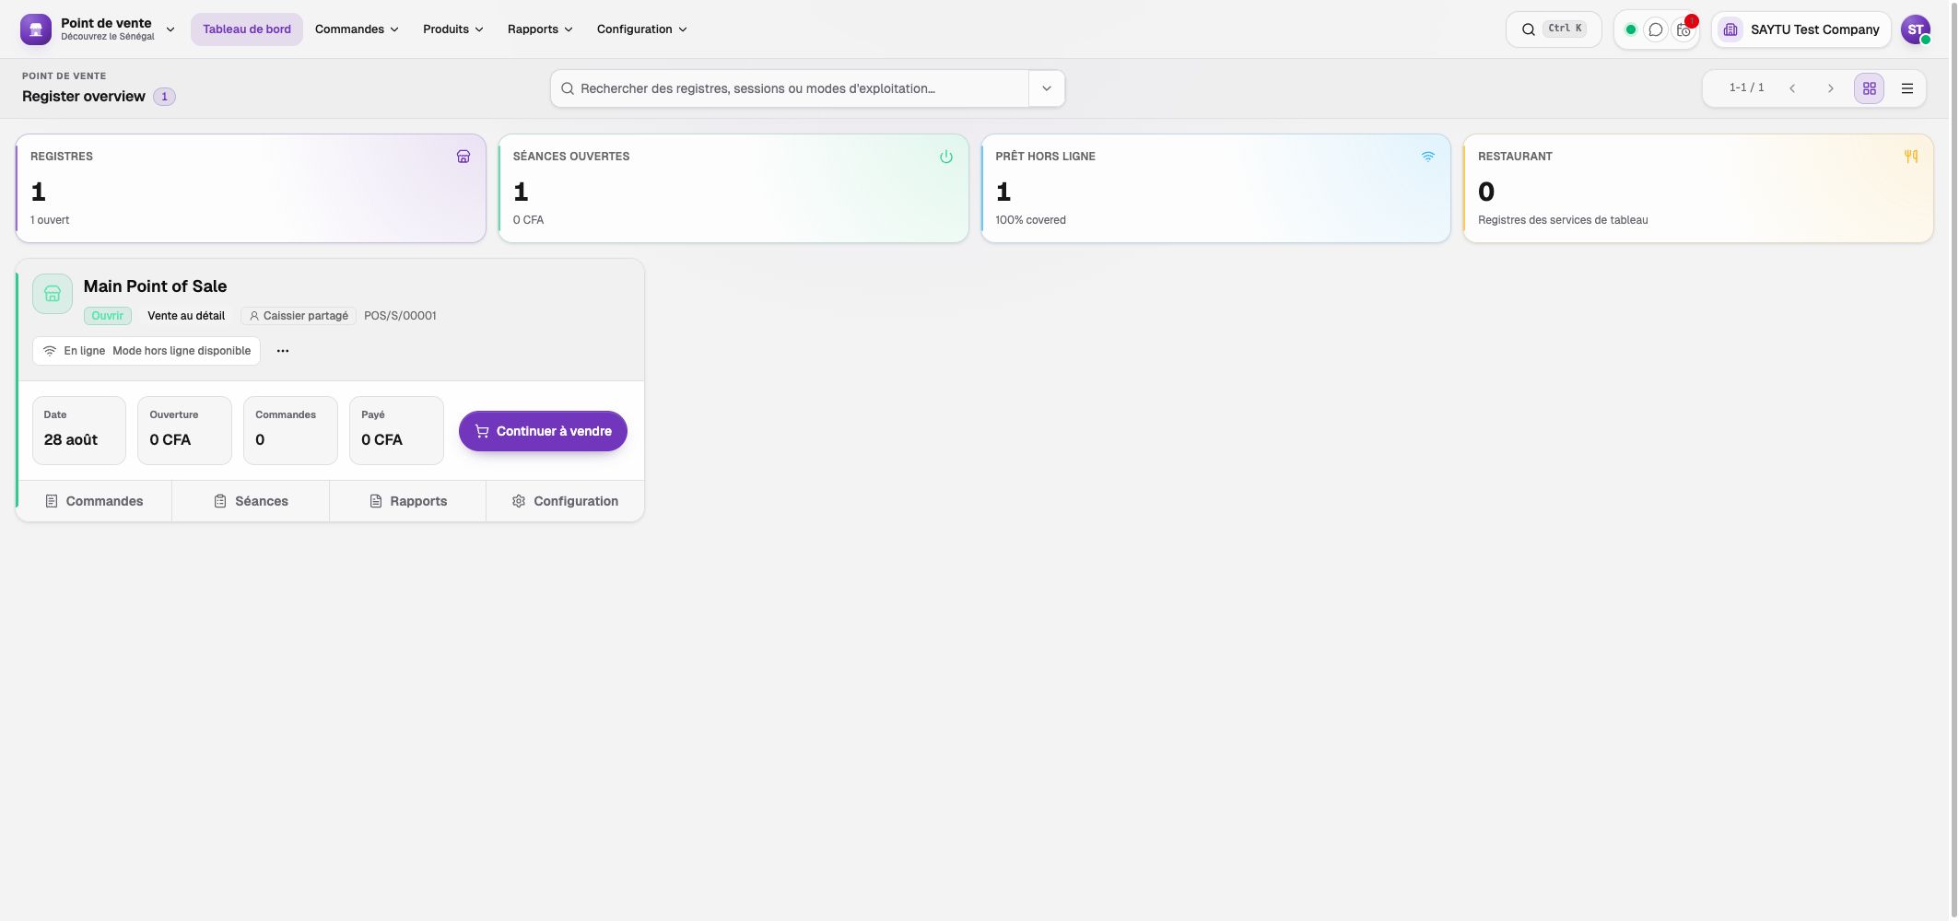The width and height of the screenshot is (1959, 921).
Task: Open the Commandes top menu
Action: pyautogui.click(x=357, y=29)
